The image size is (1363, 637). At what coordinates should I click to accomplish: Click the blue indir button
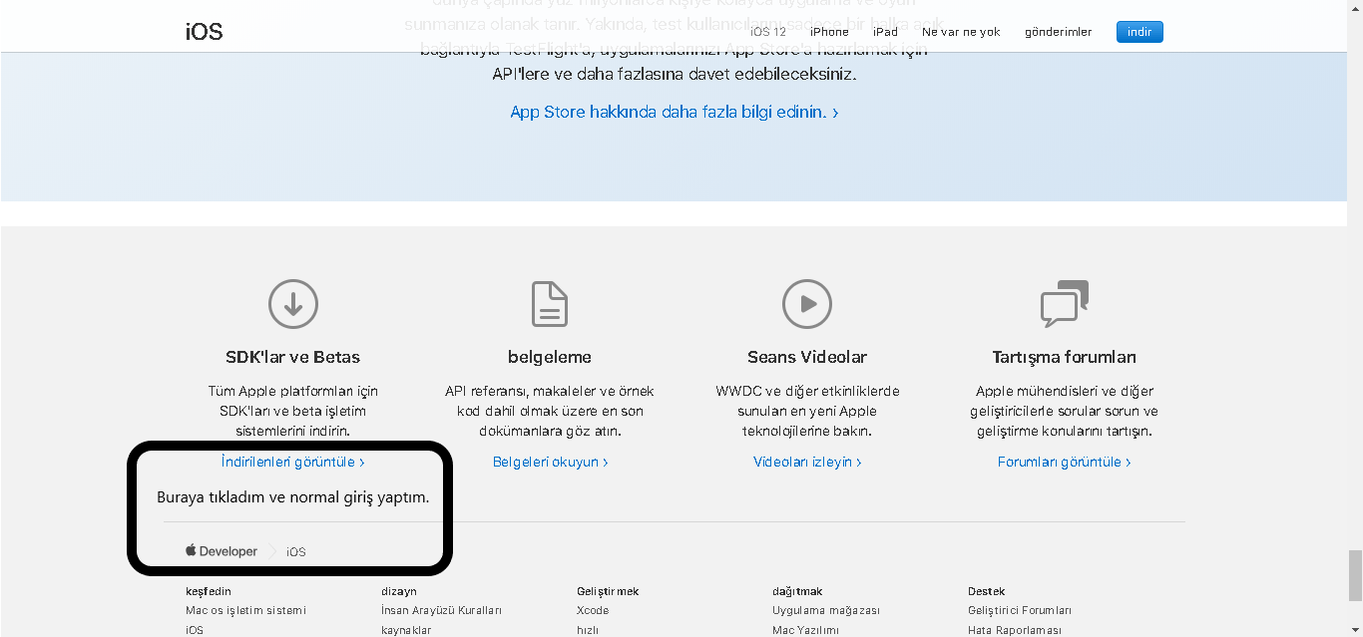[x=1139, y=32]
